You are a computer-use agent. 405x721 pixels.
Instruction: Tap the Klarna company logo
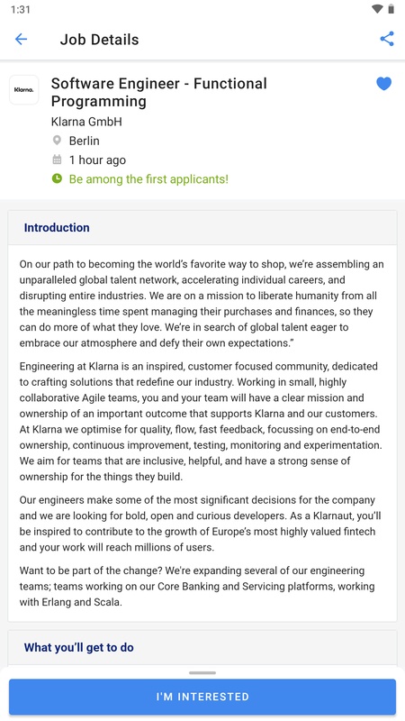[24, 89]
